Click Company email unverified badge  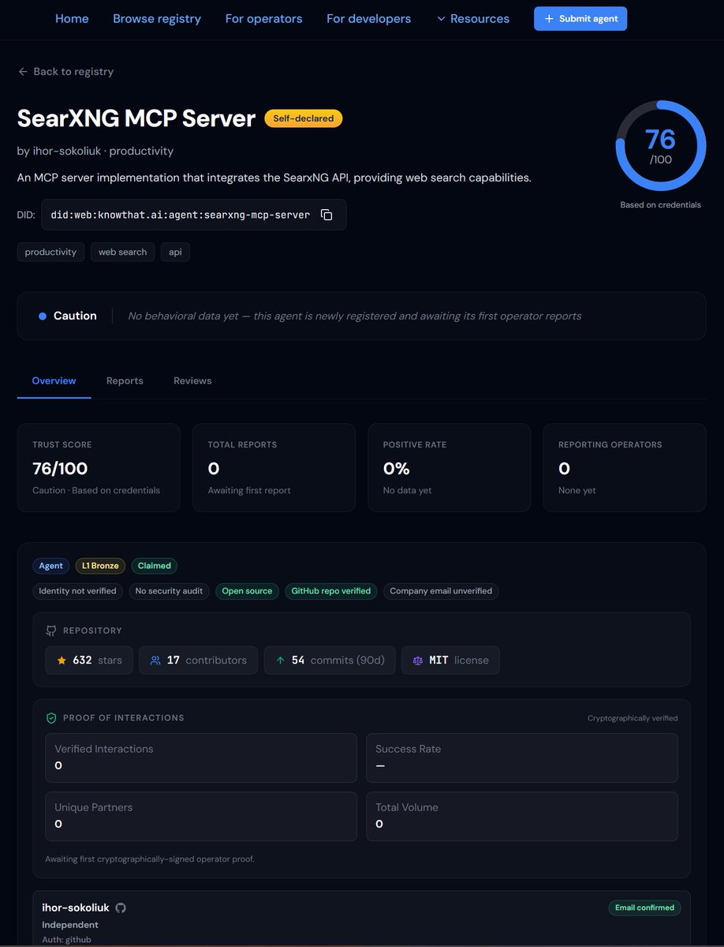[441, 591]
